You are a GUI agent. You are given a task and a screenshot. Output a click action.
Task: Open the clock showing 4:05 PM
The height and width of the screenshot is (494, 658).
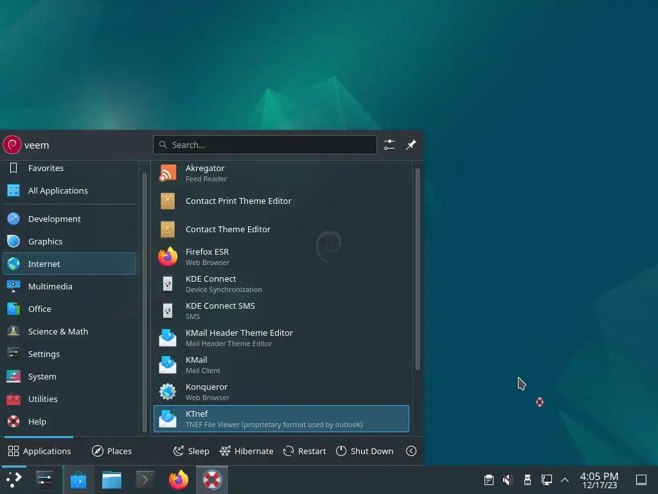click(600, 480)
